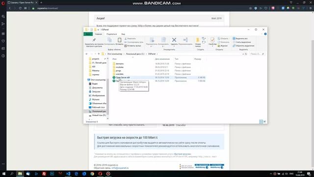Screen dimensions: 314x177
Task: Click the info@ospanel.io email link
Action: 120,168
